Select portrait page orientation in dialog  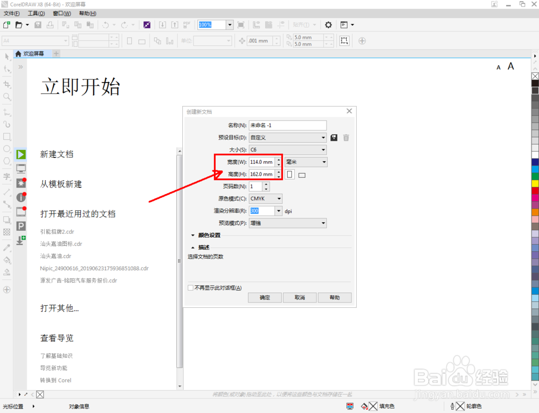pyautogui.click(x=290, y=174)
